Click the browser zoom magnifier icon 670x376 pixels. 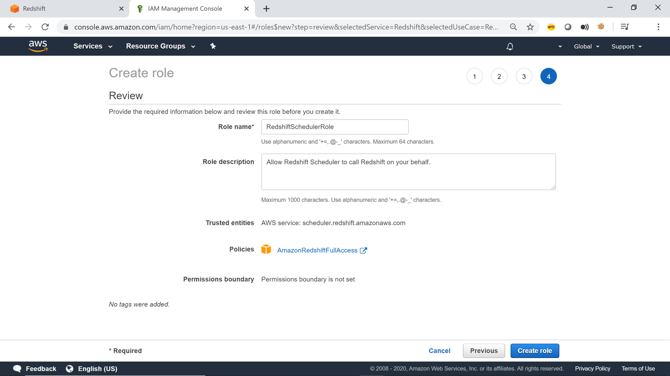[513, 27]
